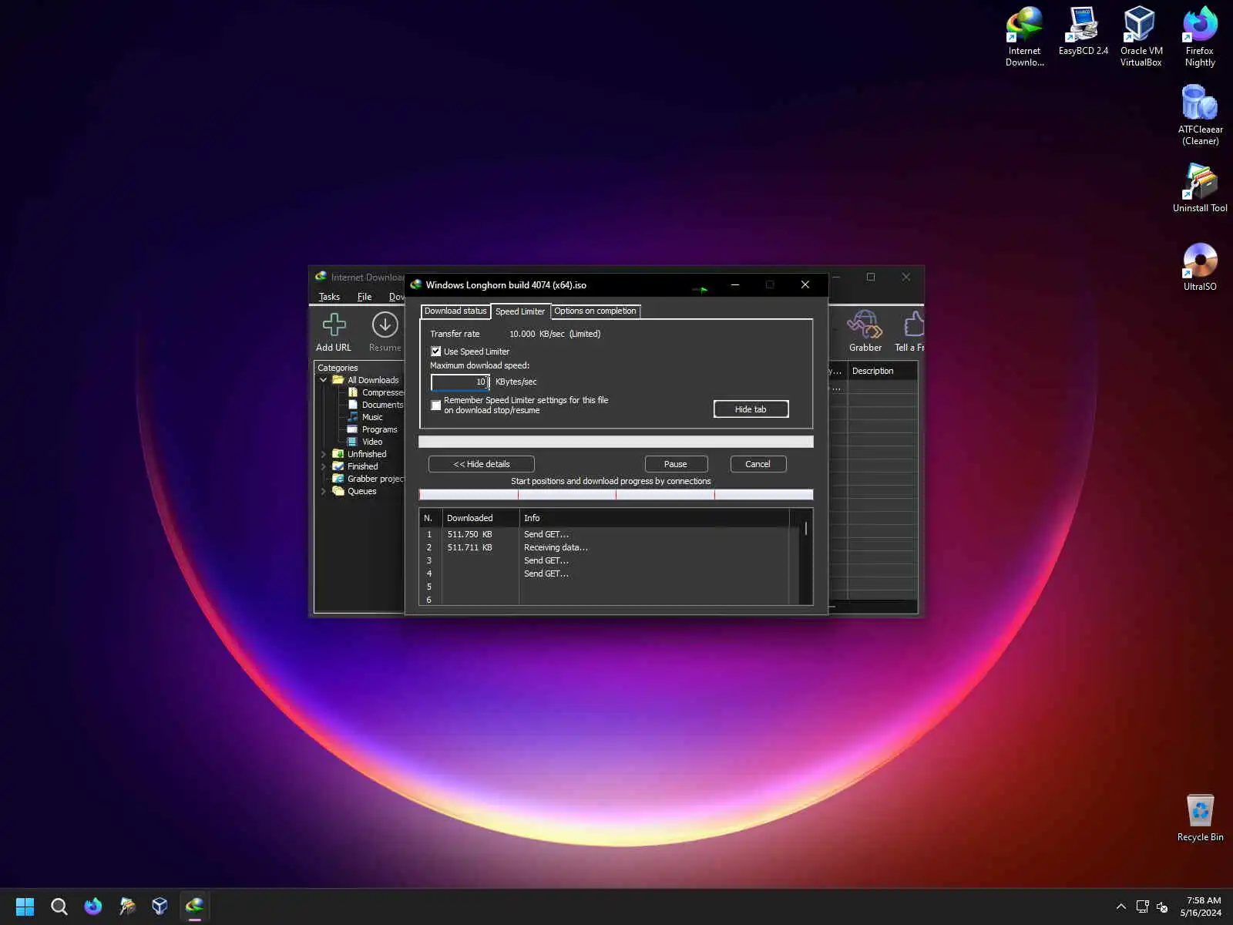Viewport: 1233px width, 925px height.
Task: Uncheck the Use Speed Limiter checkbox
Action: tap(436, 351)
